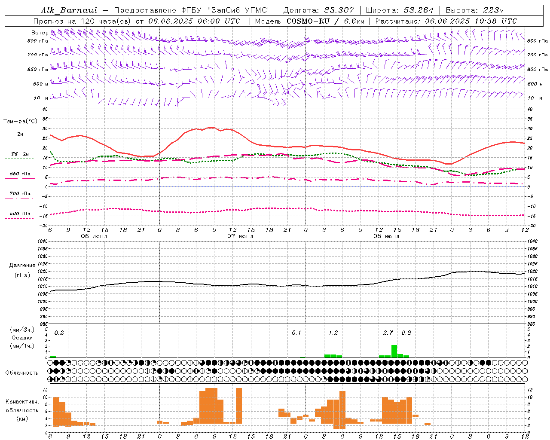Screen dimensions: 550x440
Task: Click the tallest green precipitation bar
Action: (394, 351)
